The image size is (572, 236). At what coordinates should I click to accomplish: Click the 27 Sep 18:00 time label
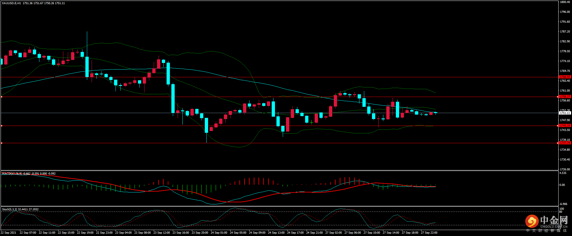(x=410, y=233)
